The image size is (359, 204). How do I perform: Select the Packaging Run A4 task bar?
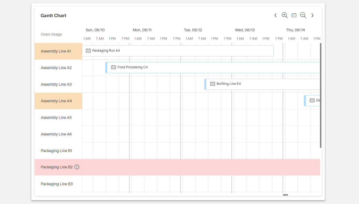[x=177, y=51]
